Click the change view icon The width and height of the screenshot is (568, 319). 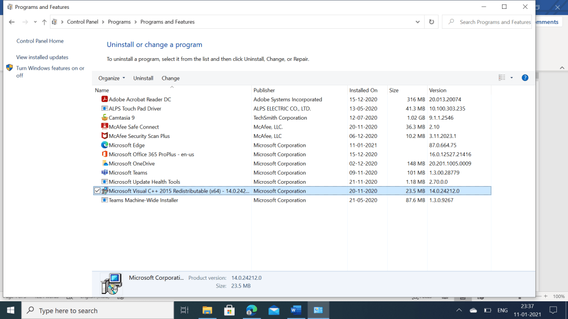(501, 78)
